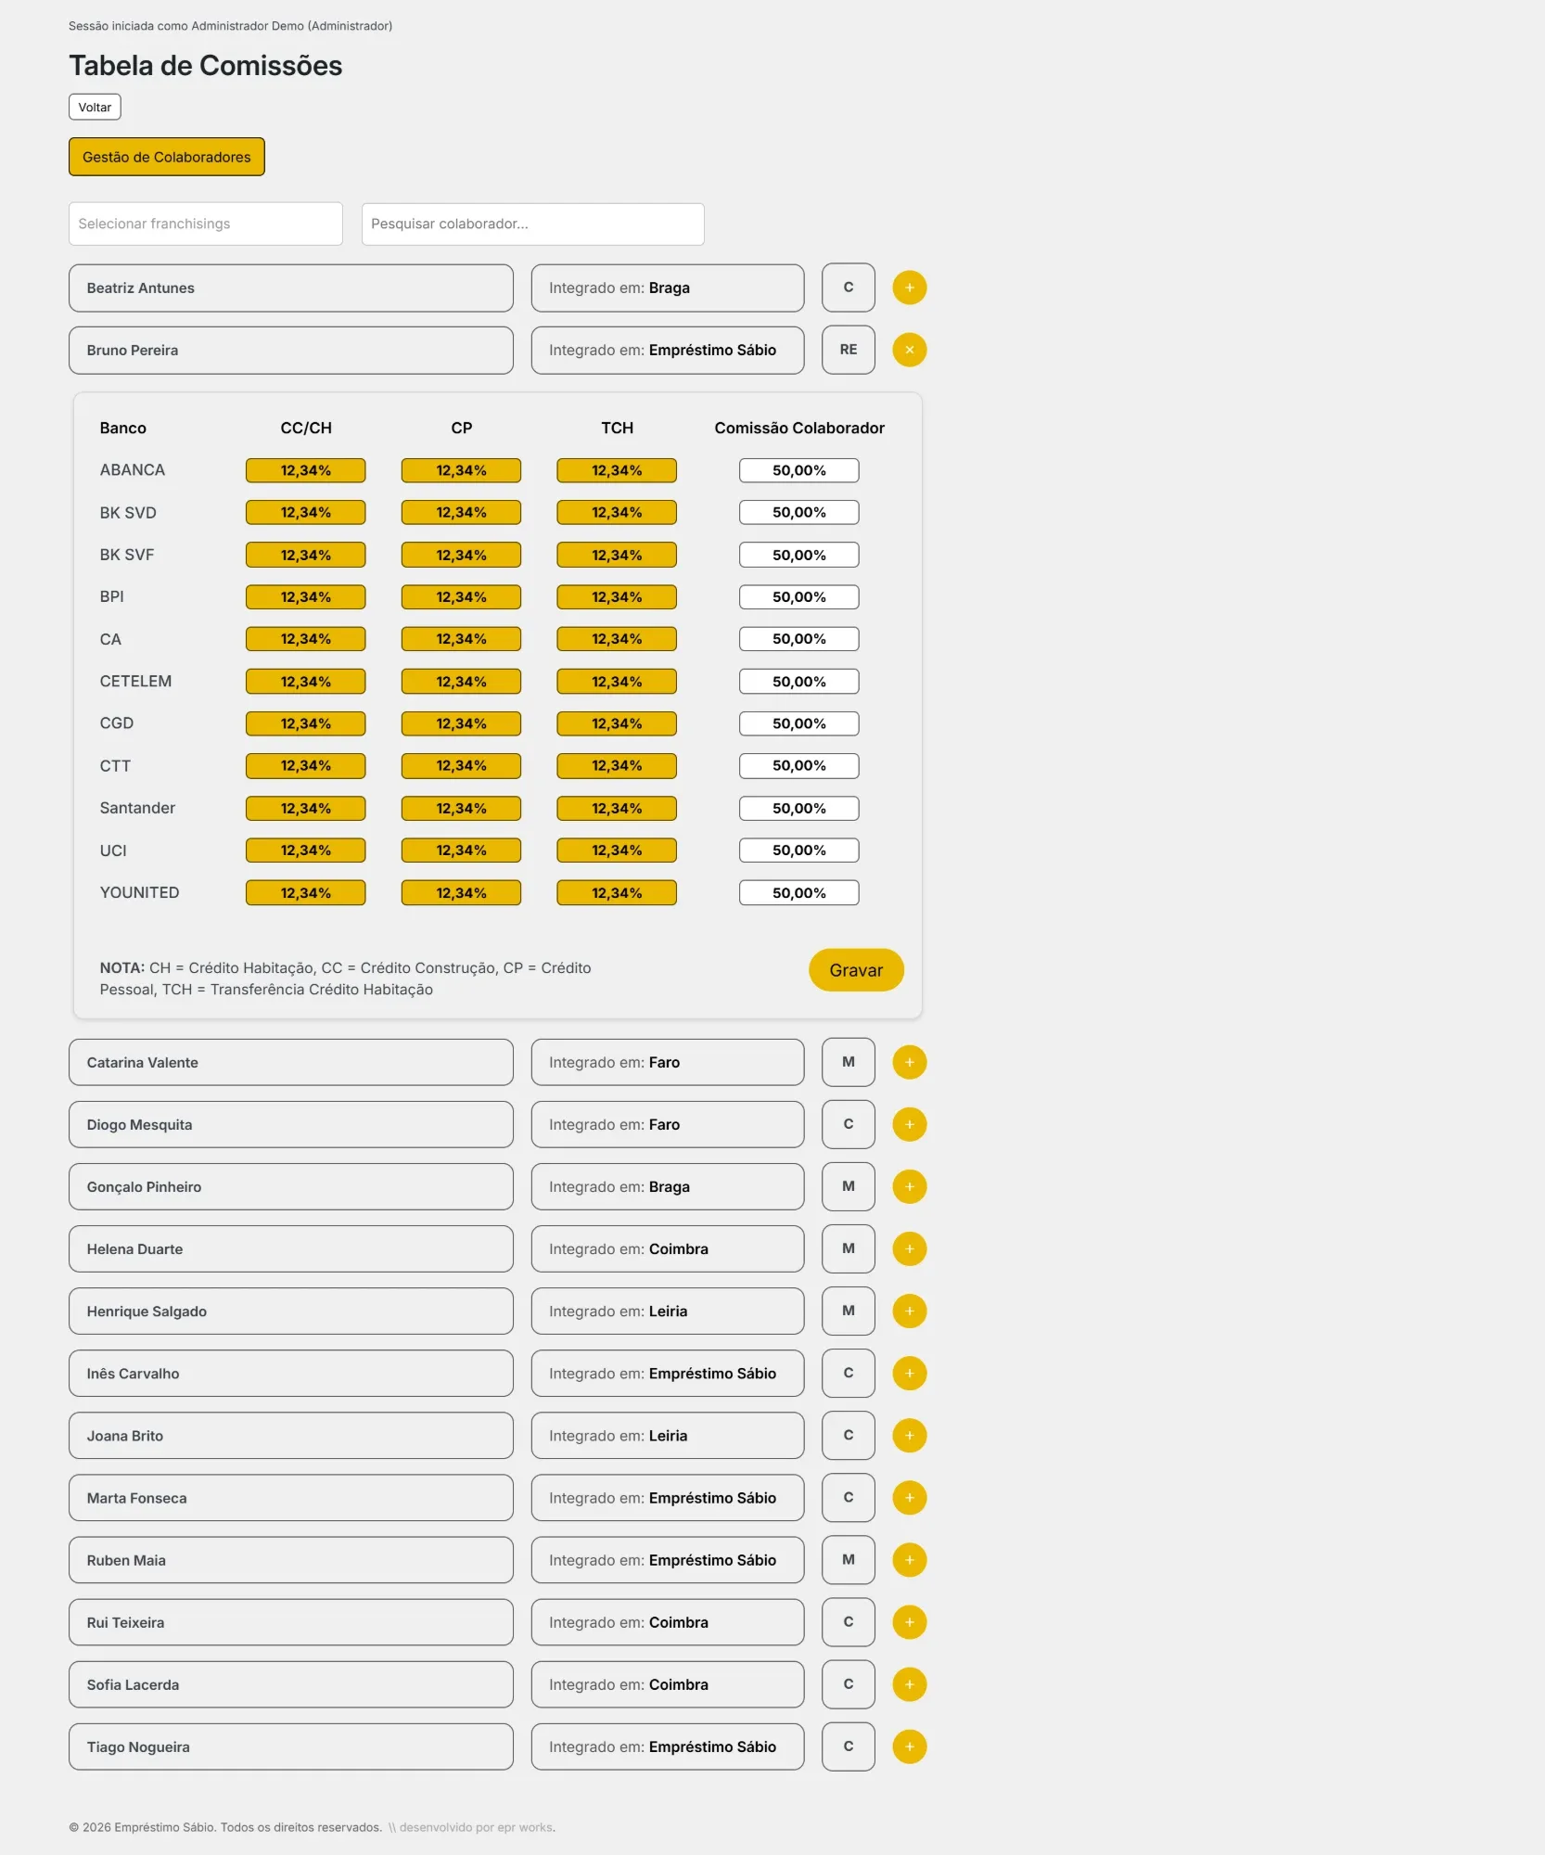
Task: Edit CA TCH percentage field
Action: pos(617,639)
